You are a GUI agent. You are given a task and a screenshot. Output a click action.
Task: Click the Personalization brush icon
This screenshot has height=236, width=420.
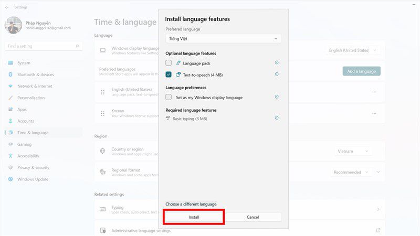pos(10,98)
